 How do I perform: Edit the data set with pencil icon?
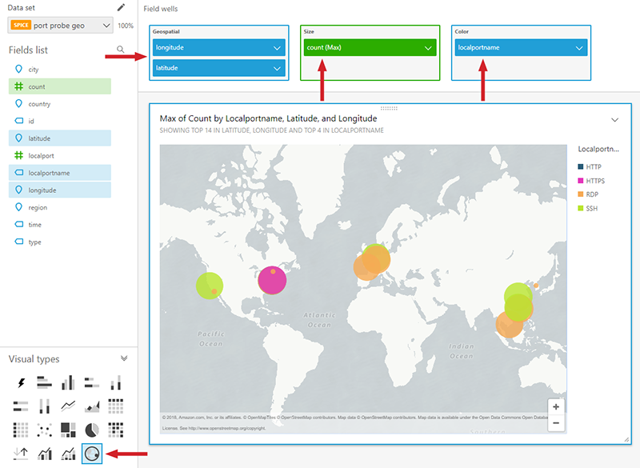[x=122, y=7]
